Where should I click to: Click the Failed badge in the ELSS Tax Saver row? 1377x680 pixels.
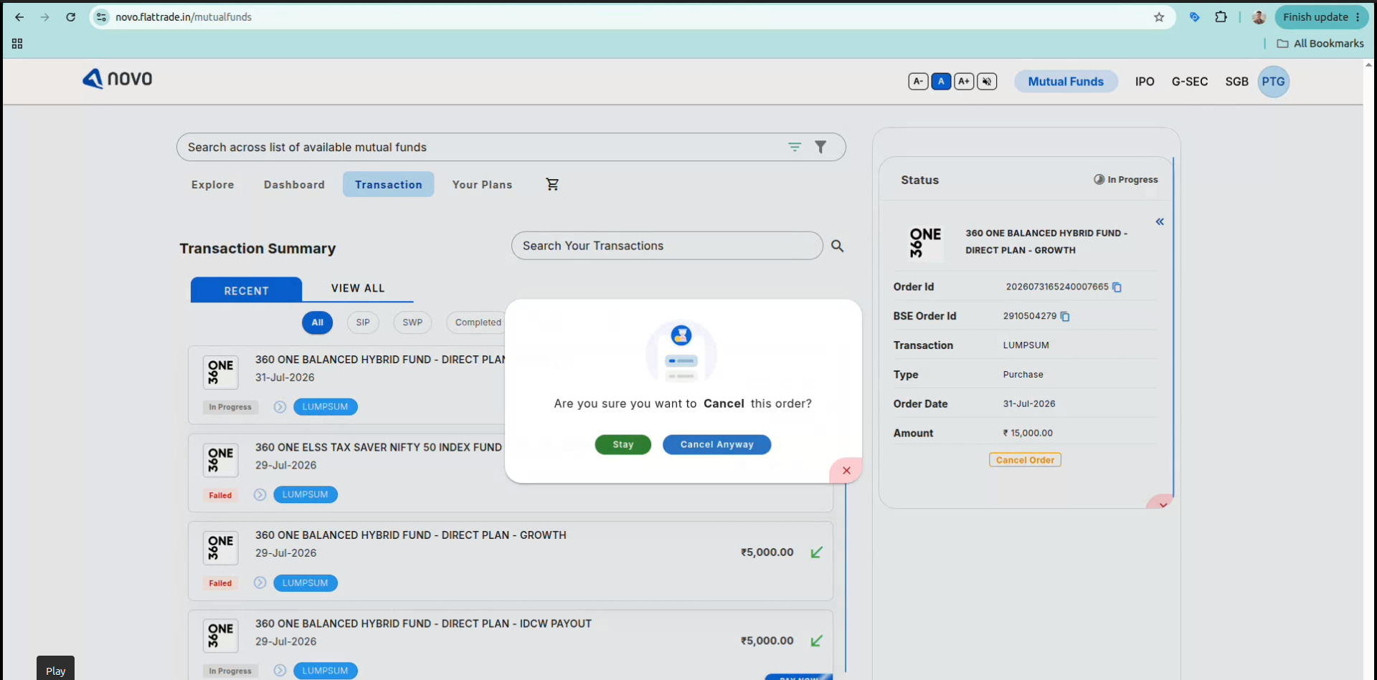click(x=220, y=495)
